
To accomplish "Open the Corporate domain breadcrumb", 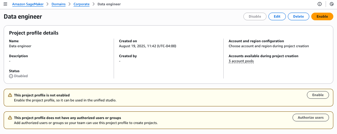I will 82,4.
